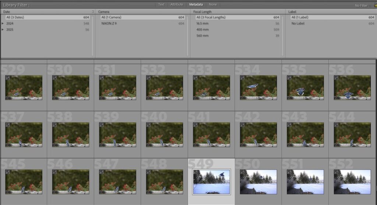
Task: Click adjustments badge on photo 552
Action: click(x=336, y=172)
